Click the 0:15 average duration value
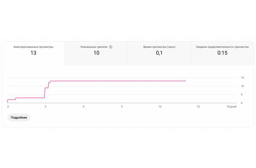The image size is (256, 168). pyautogui.click(x=222, y=53)
